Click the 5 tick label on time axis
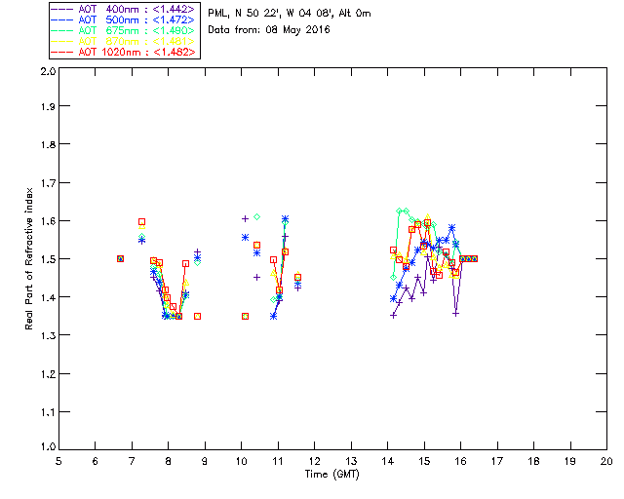 click(58, 461)
